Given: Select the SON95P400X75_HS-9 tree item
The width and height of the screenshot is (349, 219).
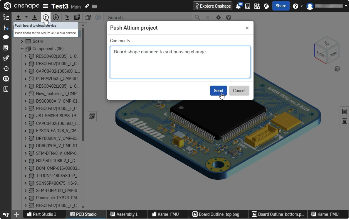Looking at the screenshot, I should point(58,183).
